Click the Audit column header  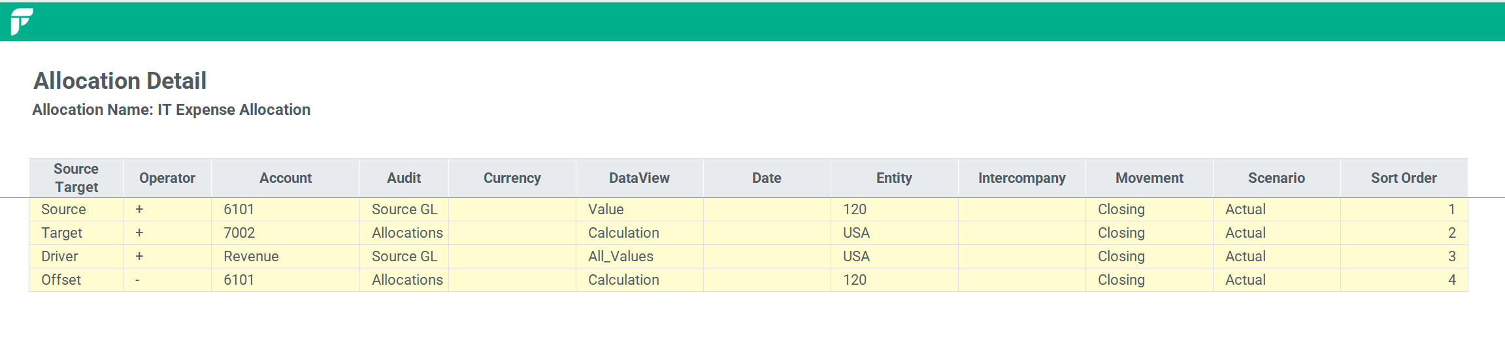pyautogui.click(x=404, y=178)
